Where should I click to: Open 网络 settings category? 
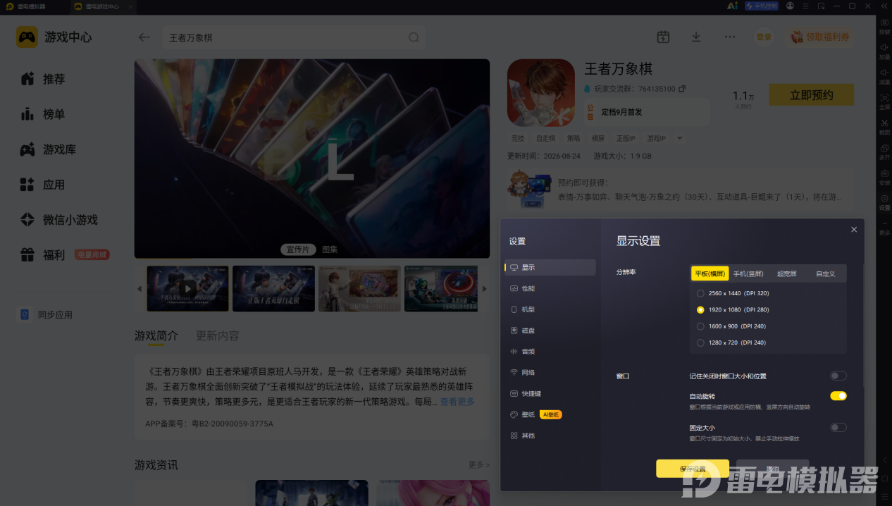(550, 372)
